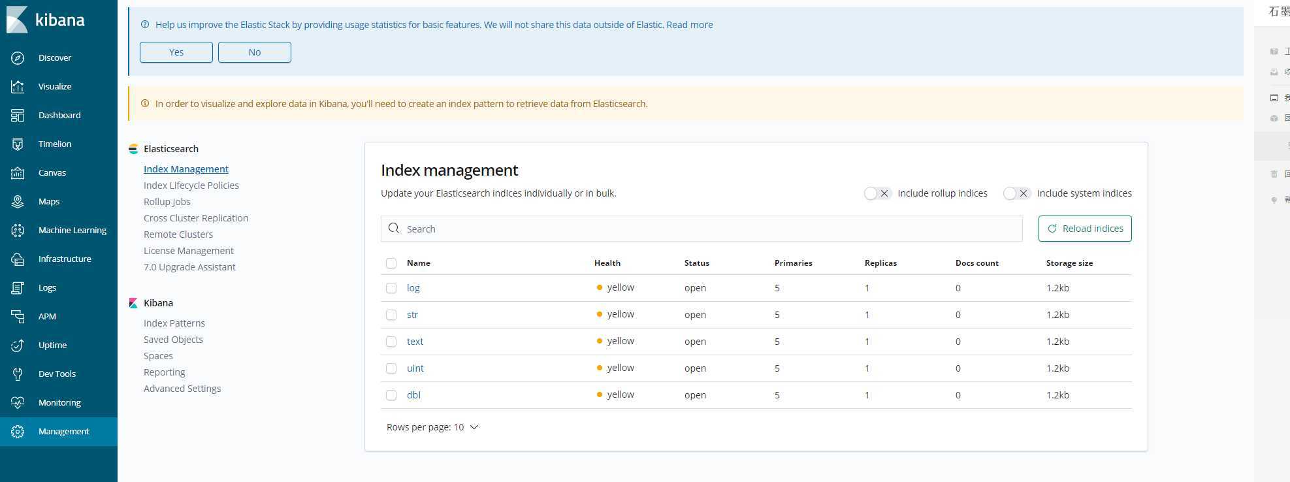The width and height of the screenshot is (1290, 482).
Task: Open Discover compass icon
Action: coord(18,58)
